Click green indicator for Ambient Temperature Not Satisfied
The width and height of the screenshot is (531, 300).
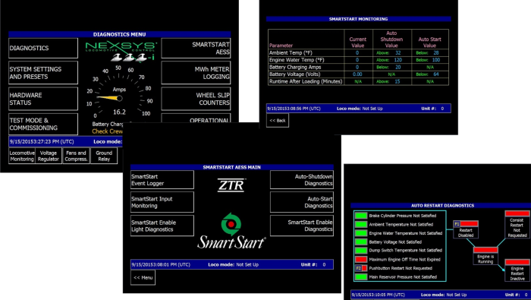click(361, 224)
